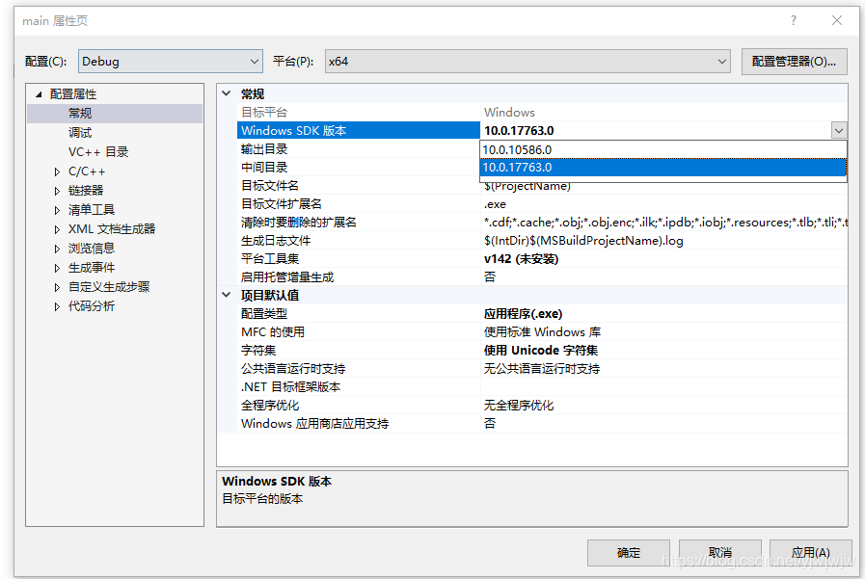Select 清除时要删除的扩展名 property row
Viewport: 865px width, 579px height.
pos(542,222)
